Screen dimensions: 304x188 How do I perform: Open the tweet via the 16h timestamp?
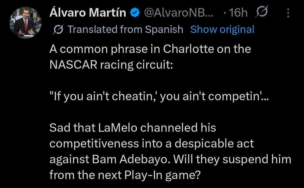(x=238, y=13)
